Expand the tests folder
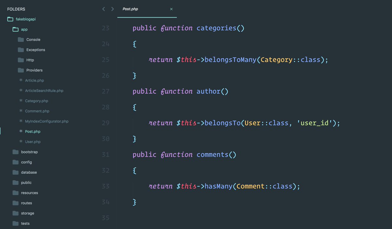 (x=25, y=223)
